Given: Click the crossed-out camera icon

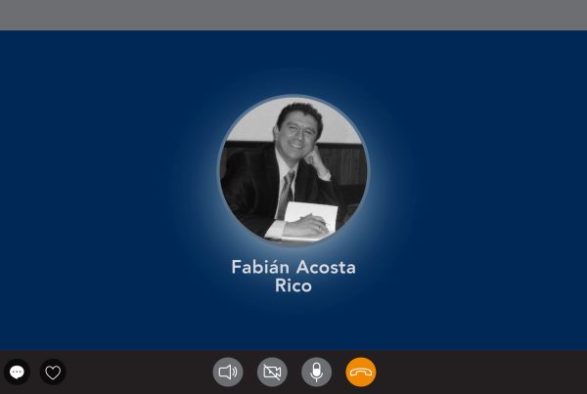Looking at the screenshot, I should pos(272,372).
